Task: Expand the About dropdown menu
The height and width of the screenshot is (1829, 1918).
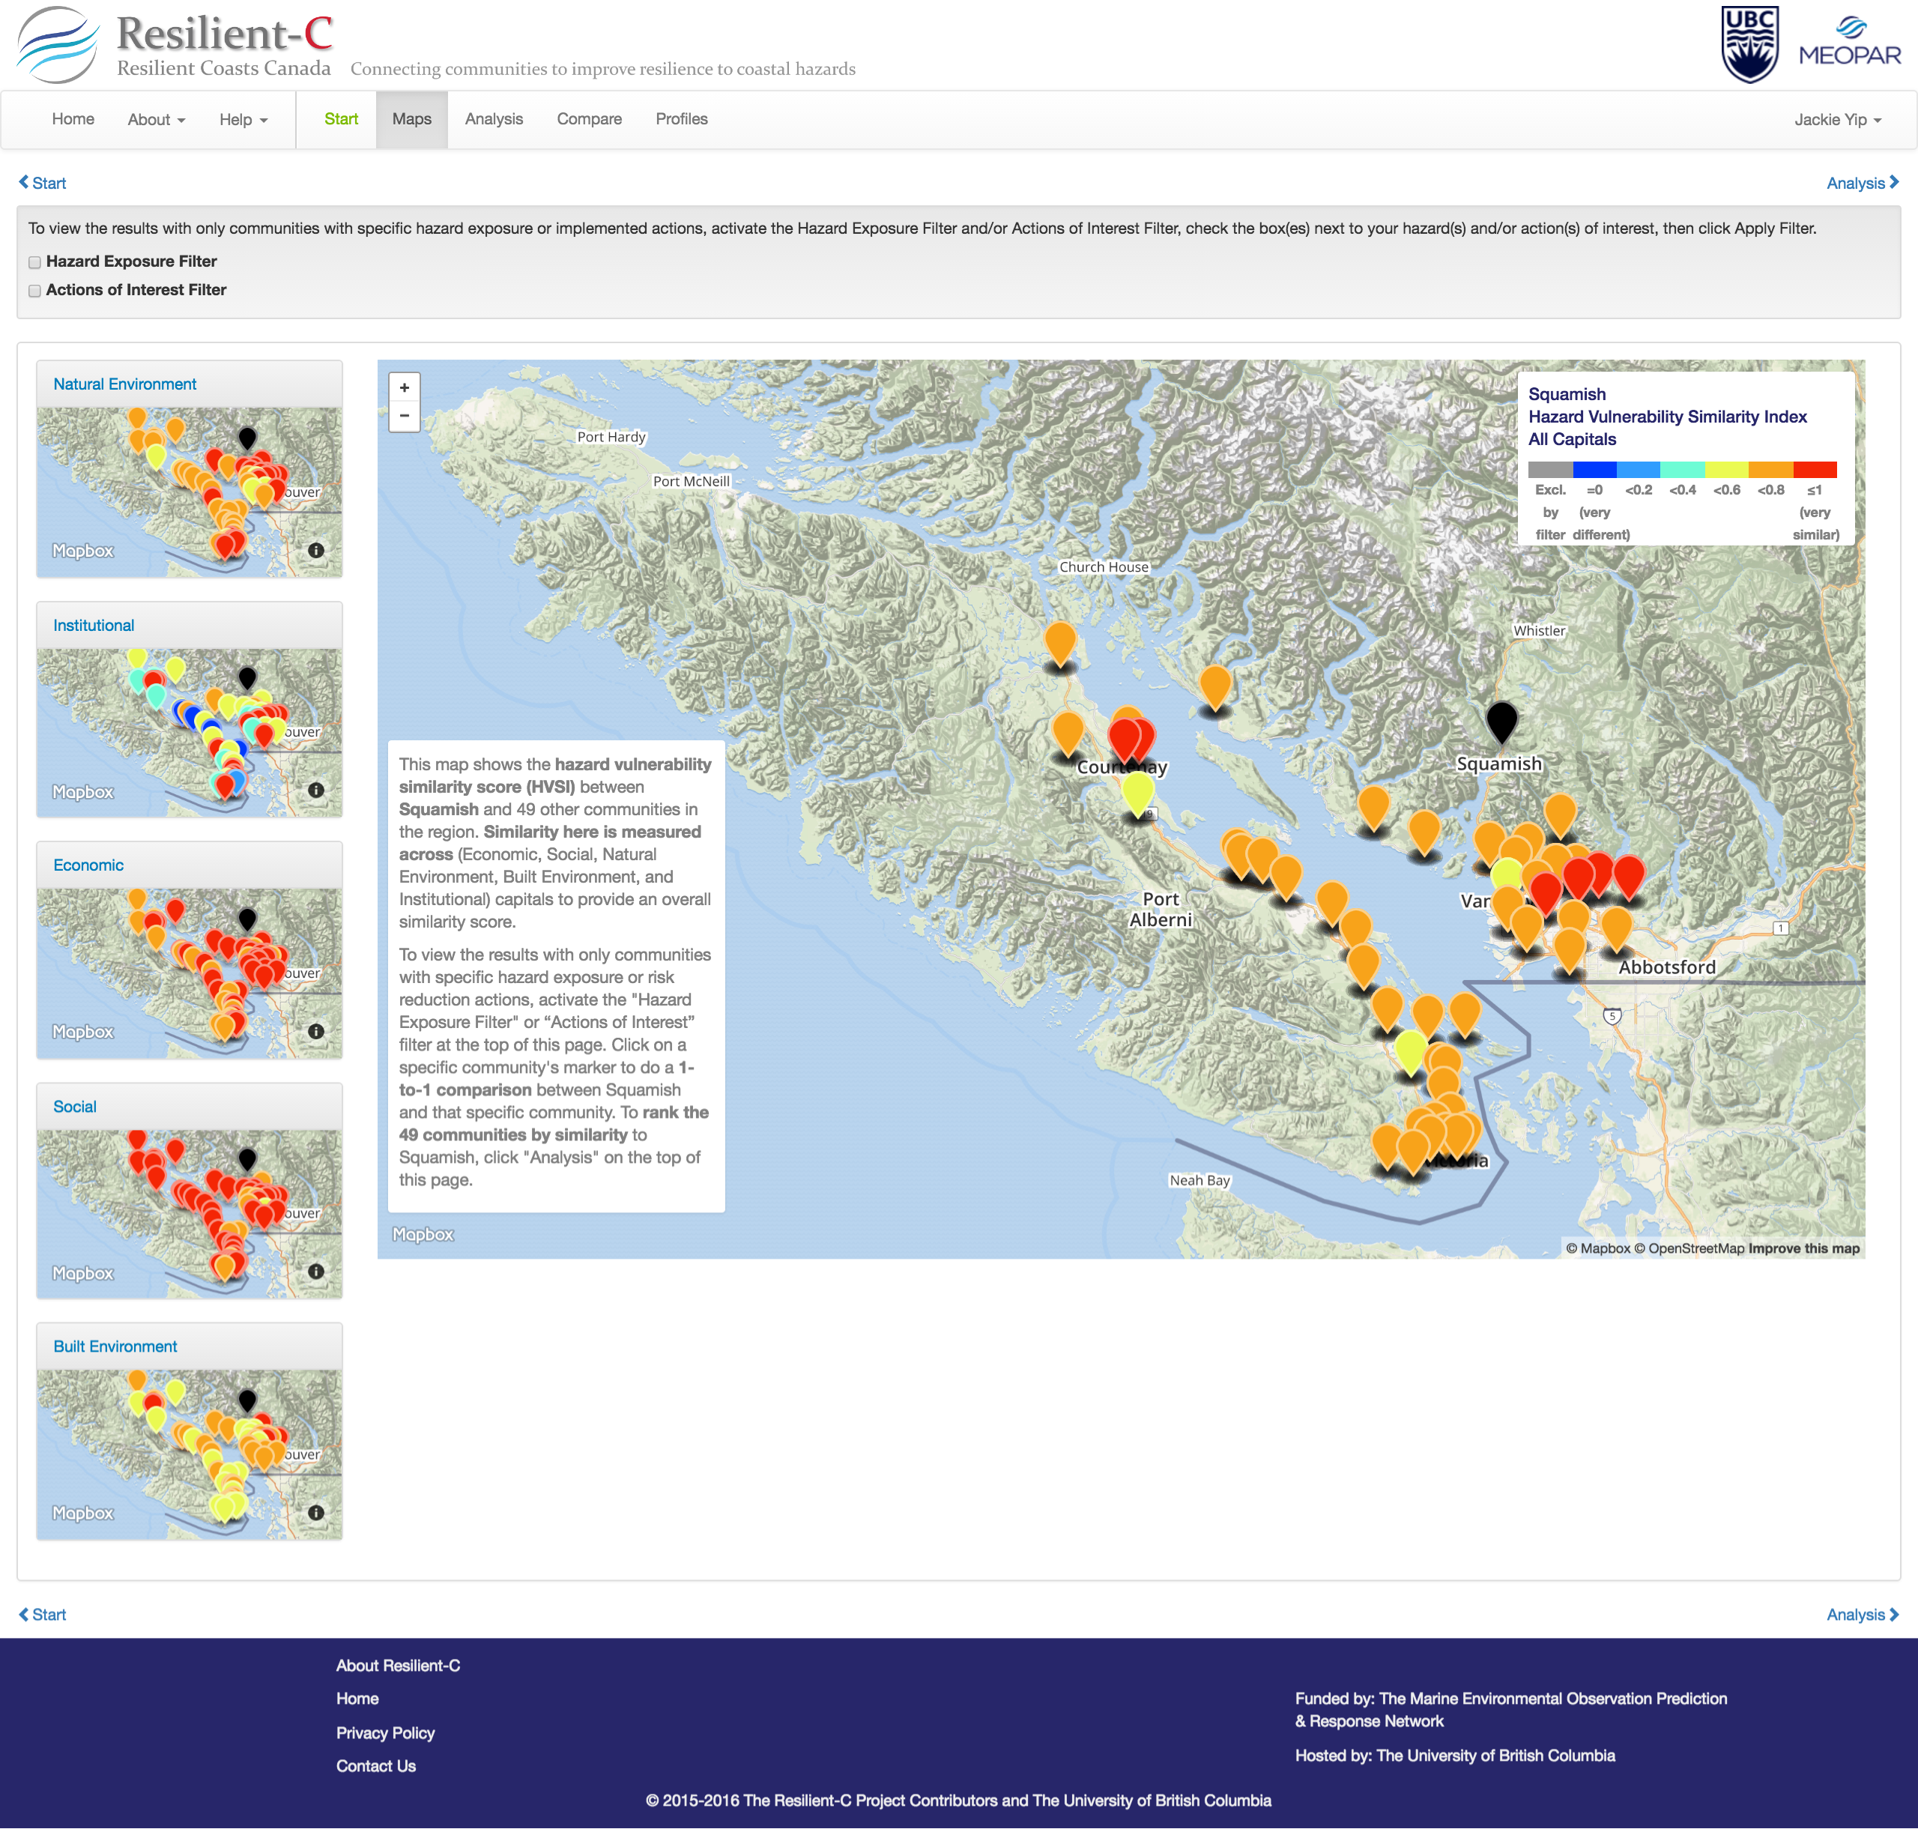Action: coord(156,119)
